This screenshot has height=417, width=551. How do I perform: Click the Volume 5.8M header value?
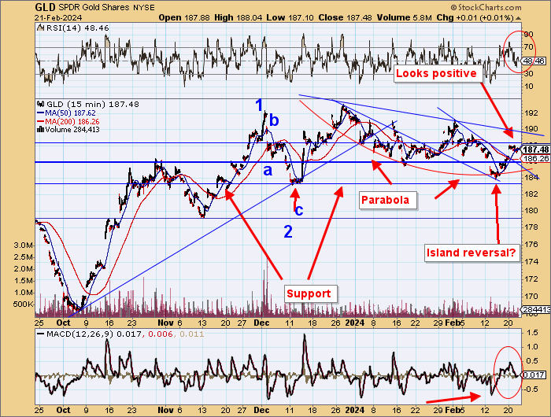[404, 17]
